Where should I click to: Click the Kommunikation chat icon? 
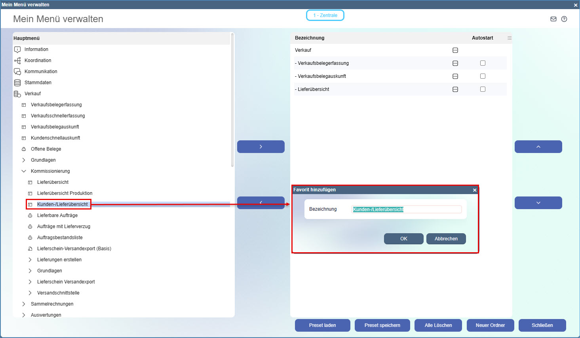pos(17,72)
